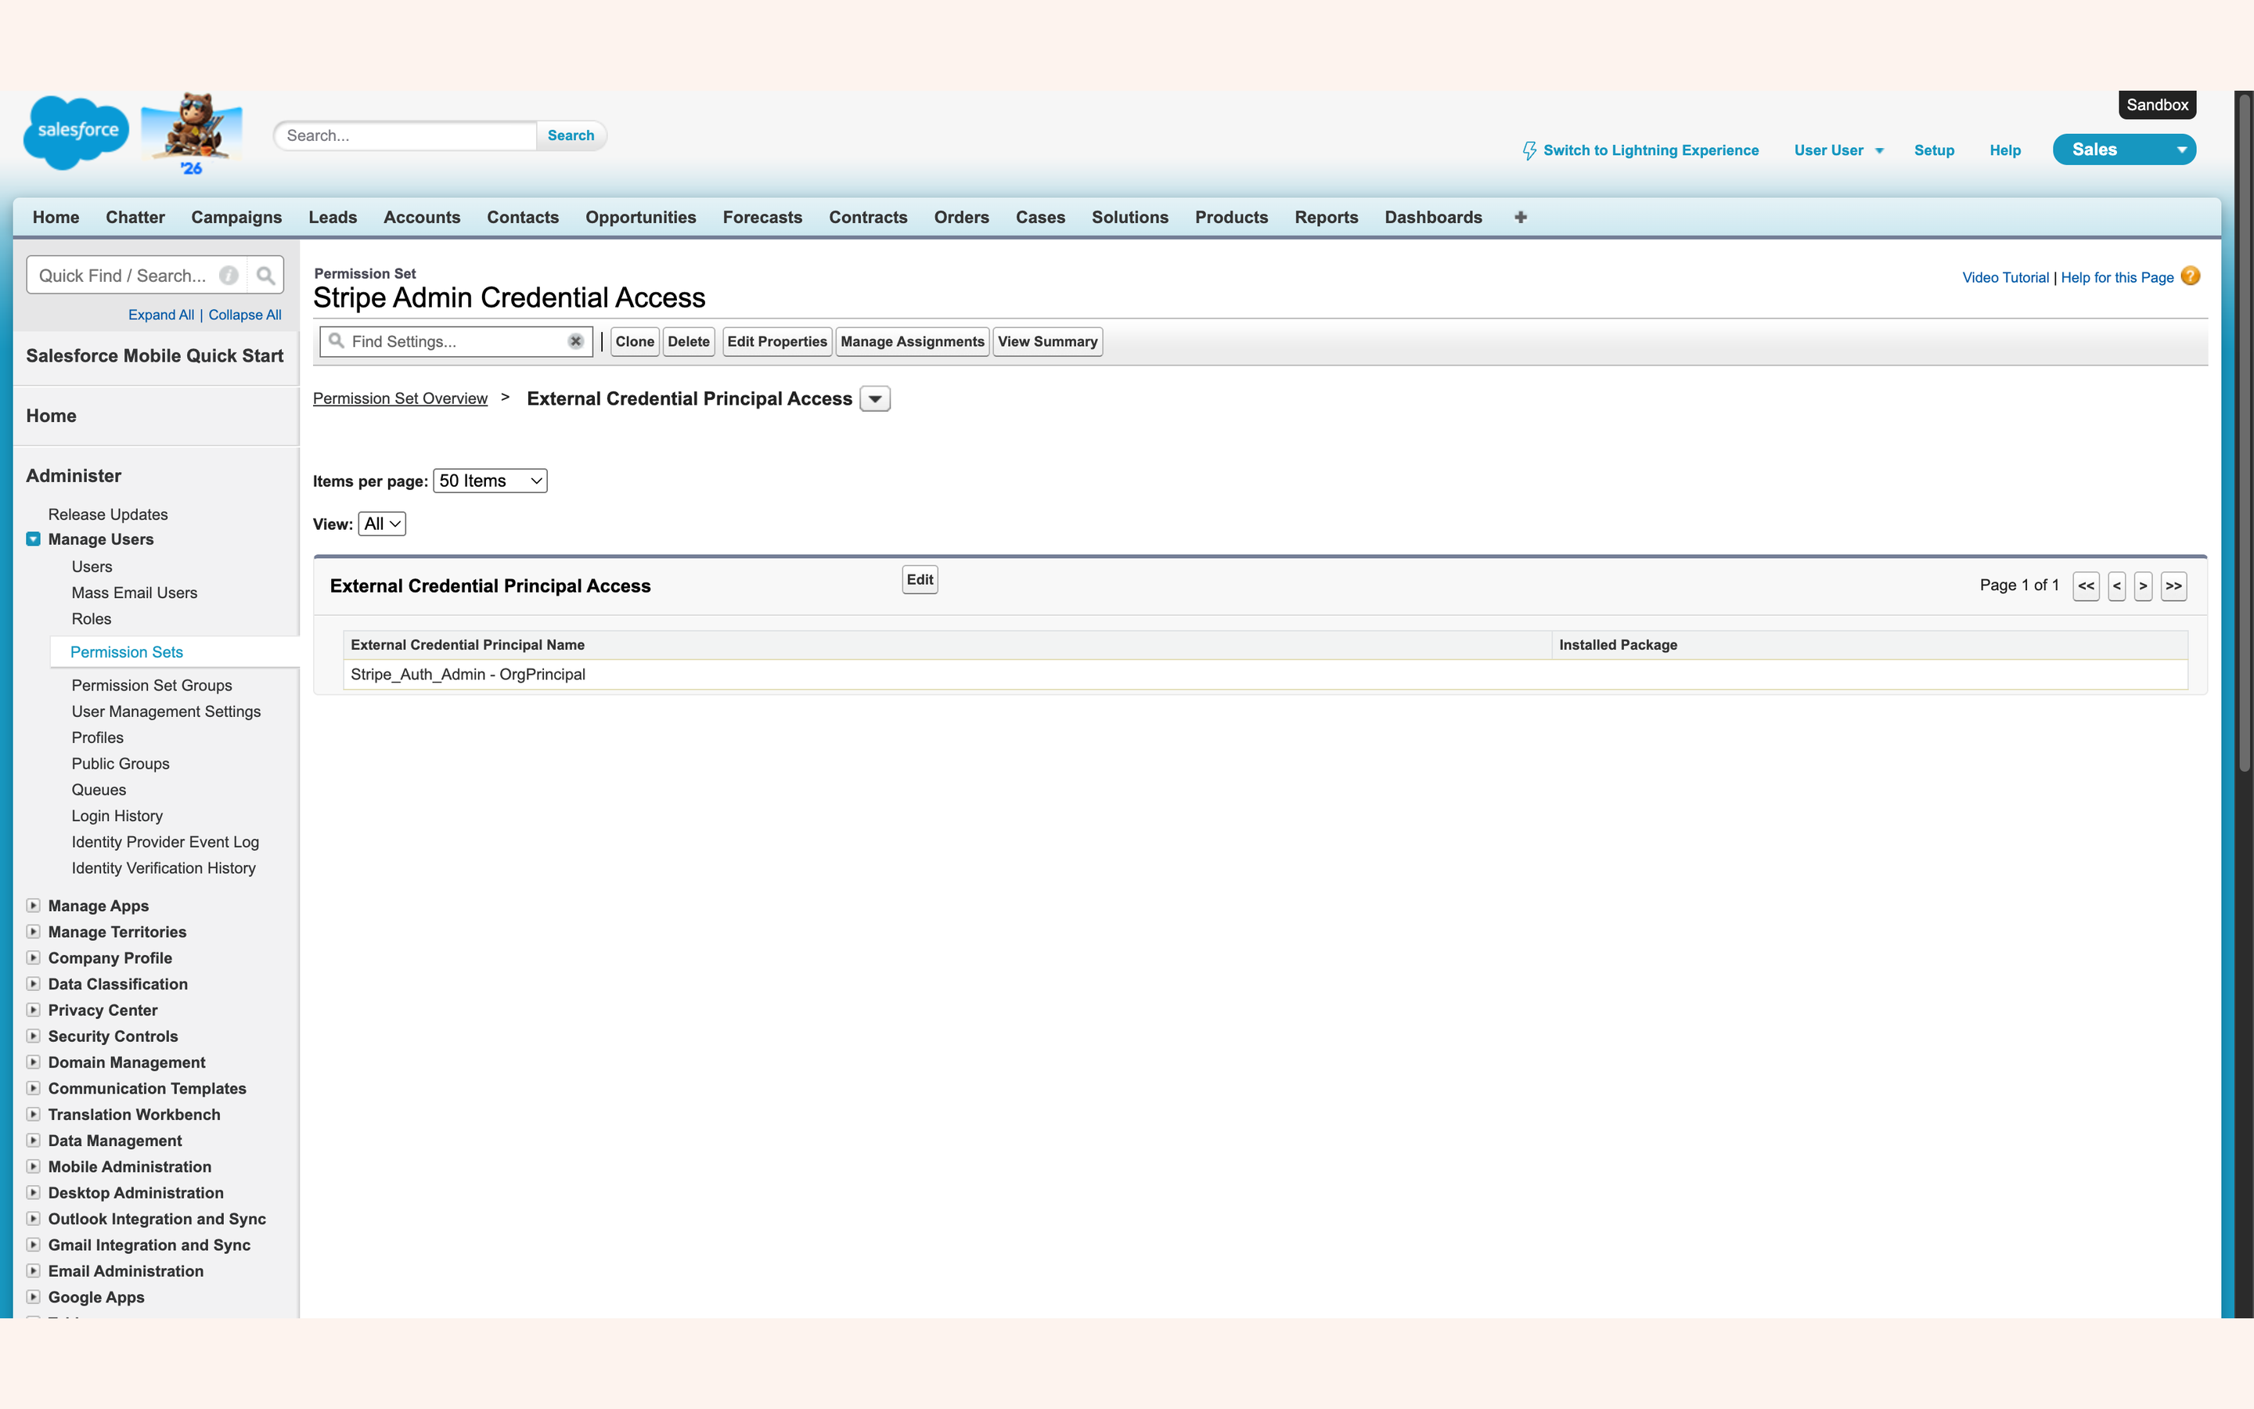Open Users under Manage Users
The width and height of the screenshot is (2254, 1409).
[92, 567]
